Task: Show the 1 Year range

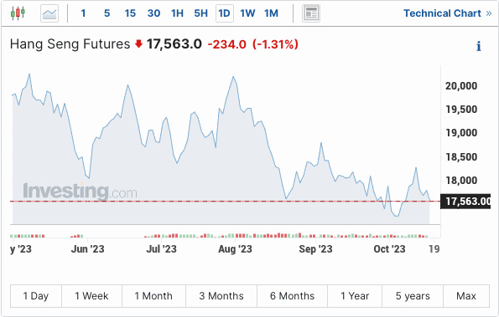Action: 355,296
